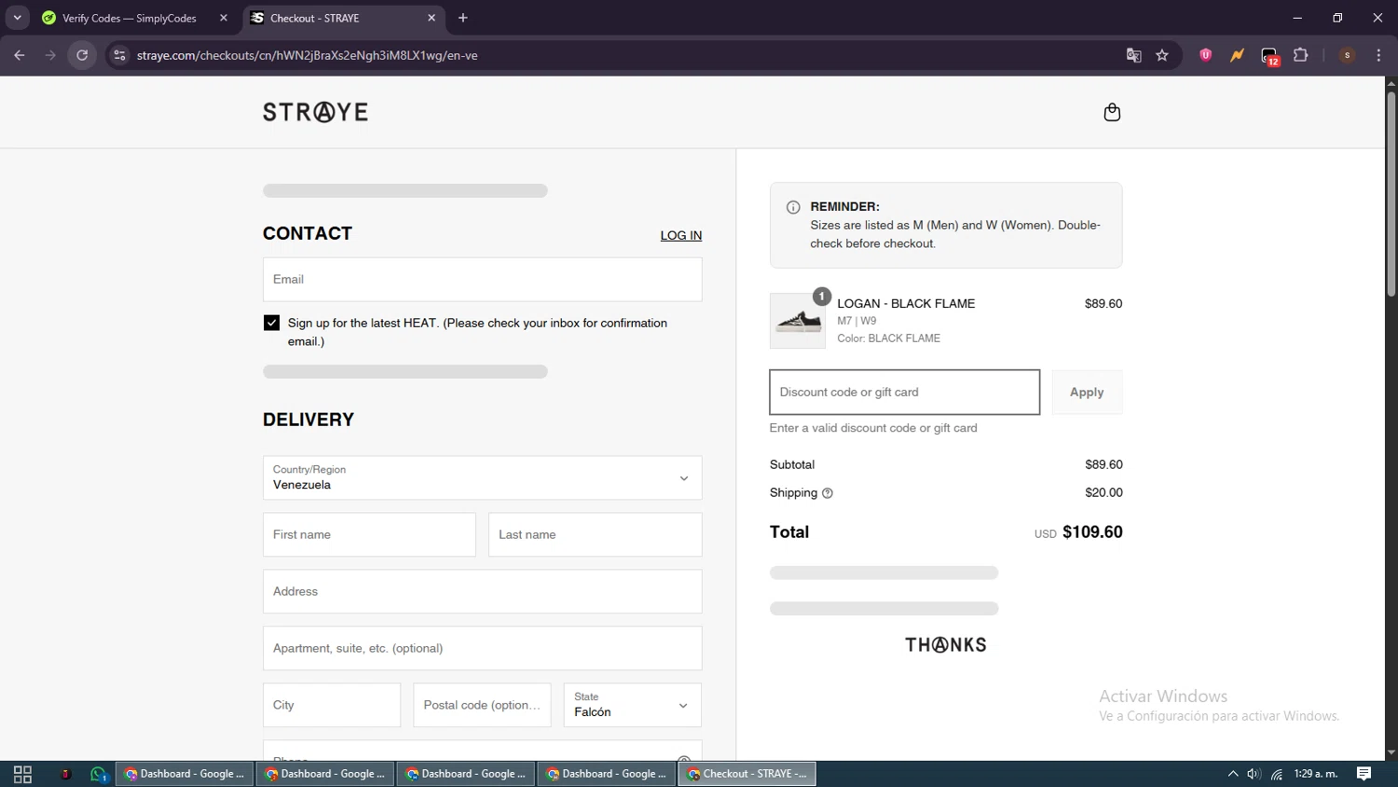This screenshot has height=787, width=1398.
Task: Open the notification center icon
Action: (x=1364, y=774)
